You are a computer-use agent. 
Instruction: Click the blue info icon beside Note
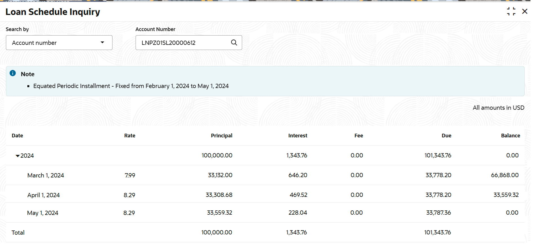tap(13, 73)
